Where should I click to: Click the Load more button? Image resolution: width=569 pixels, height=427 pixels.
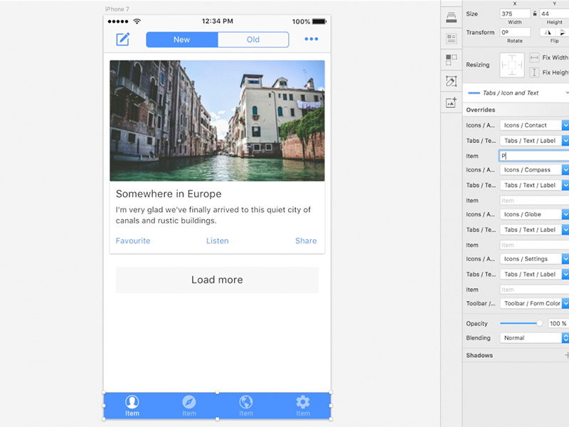(217, 280)
